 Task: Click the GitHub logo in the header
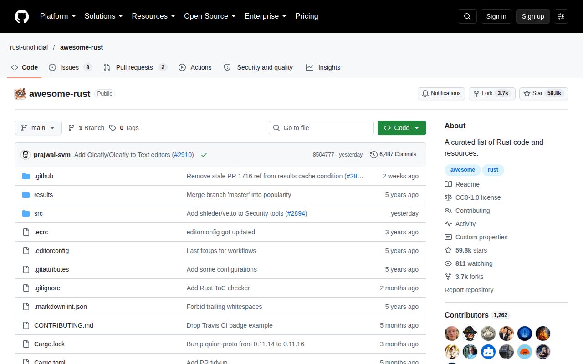point(22,16)
